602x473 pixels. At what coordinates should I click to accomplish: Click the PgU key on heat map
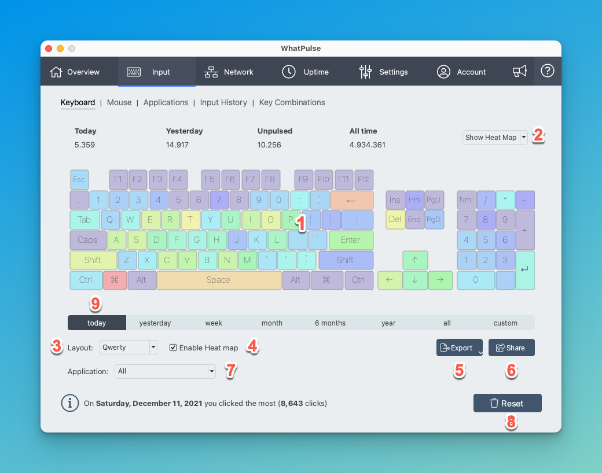point(434,200)
